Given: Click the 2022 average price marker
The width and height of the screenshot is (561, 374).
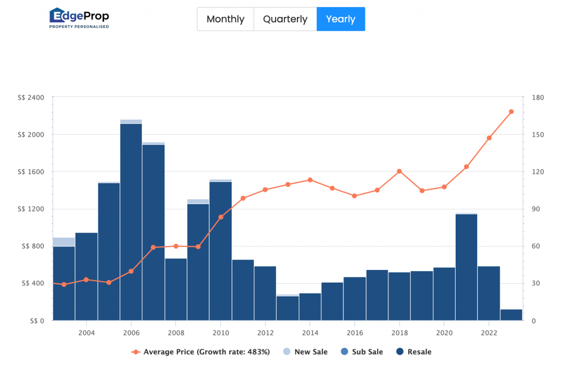Looking at the screenshot, I should pos(489,138).
